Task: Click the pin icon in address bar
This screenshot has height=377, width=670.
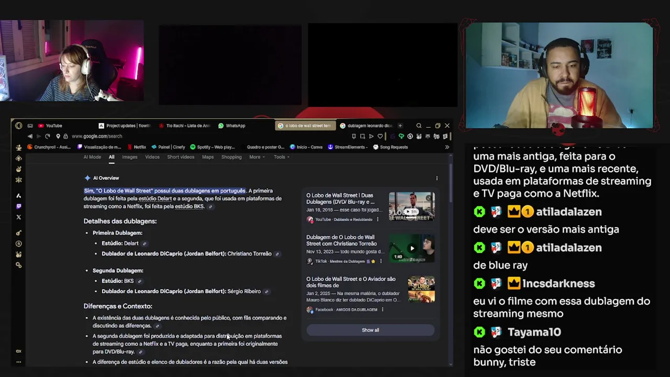Action: click(354, 136)
